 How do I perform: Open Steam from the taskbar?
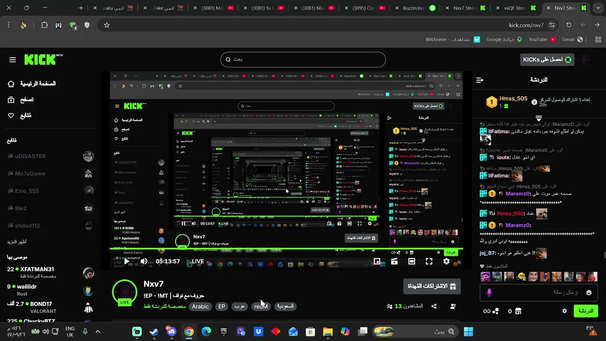154,332
